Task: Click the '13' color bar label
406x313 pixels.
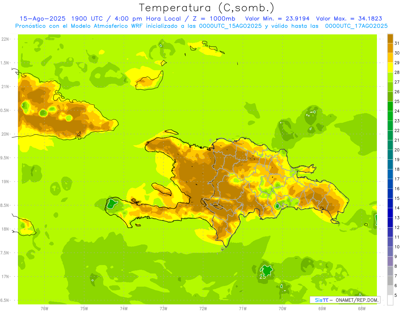Action: (x=397, y=218)
